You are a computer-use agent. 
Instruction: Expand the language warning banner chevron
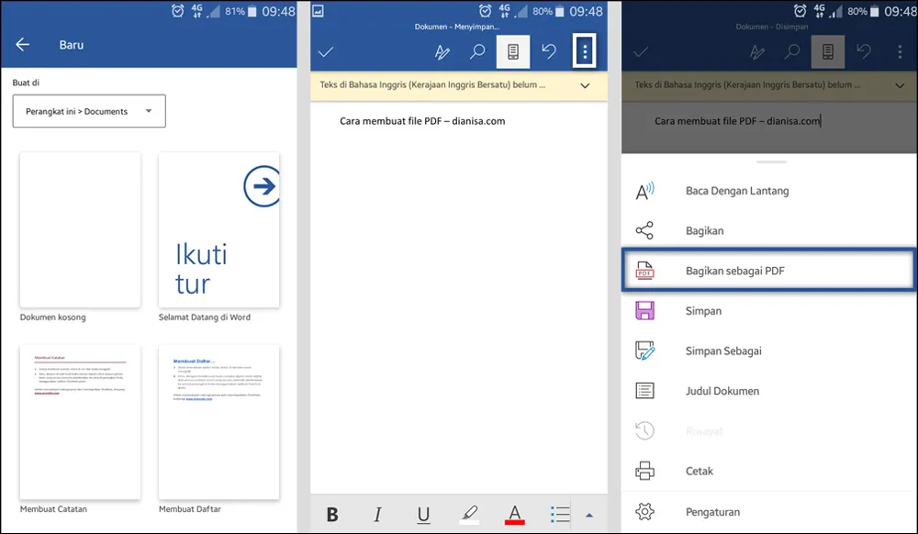[585, 85]
